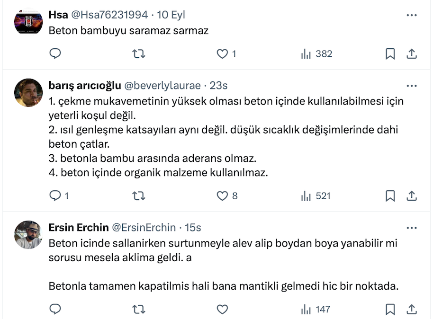
Task: Bookmark barış arıcıoğlu's tweet
Action: tap(390, 195)
